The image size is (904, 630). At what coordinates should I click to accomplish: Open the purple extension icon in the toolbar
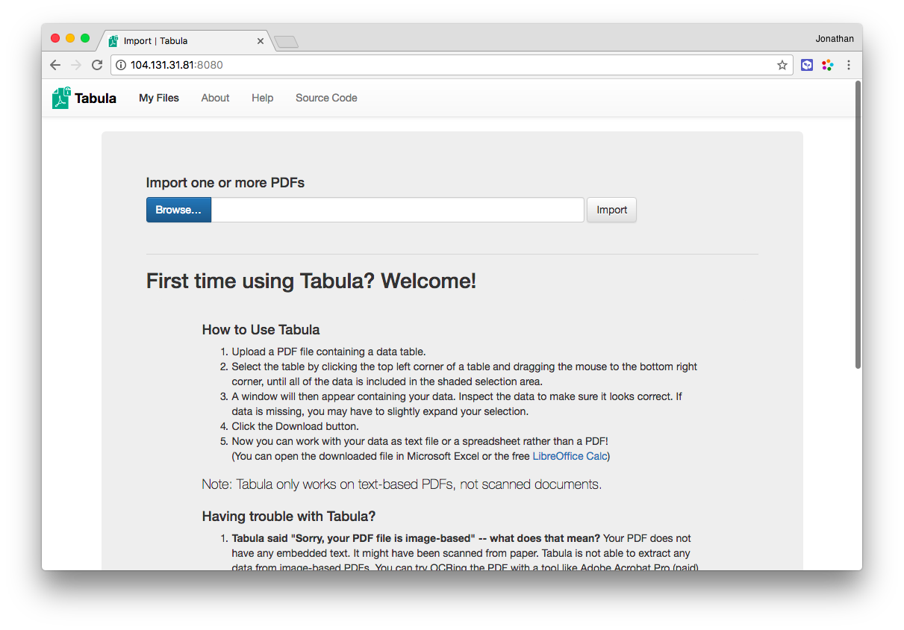(x=807, y=65)
